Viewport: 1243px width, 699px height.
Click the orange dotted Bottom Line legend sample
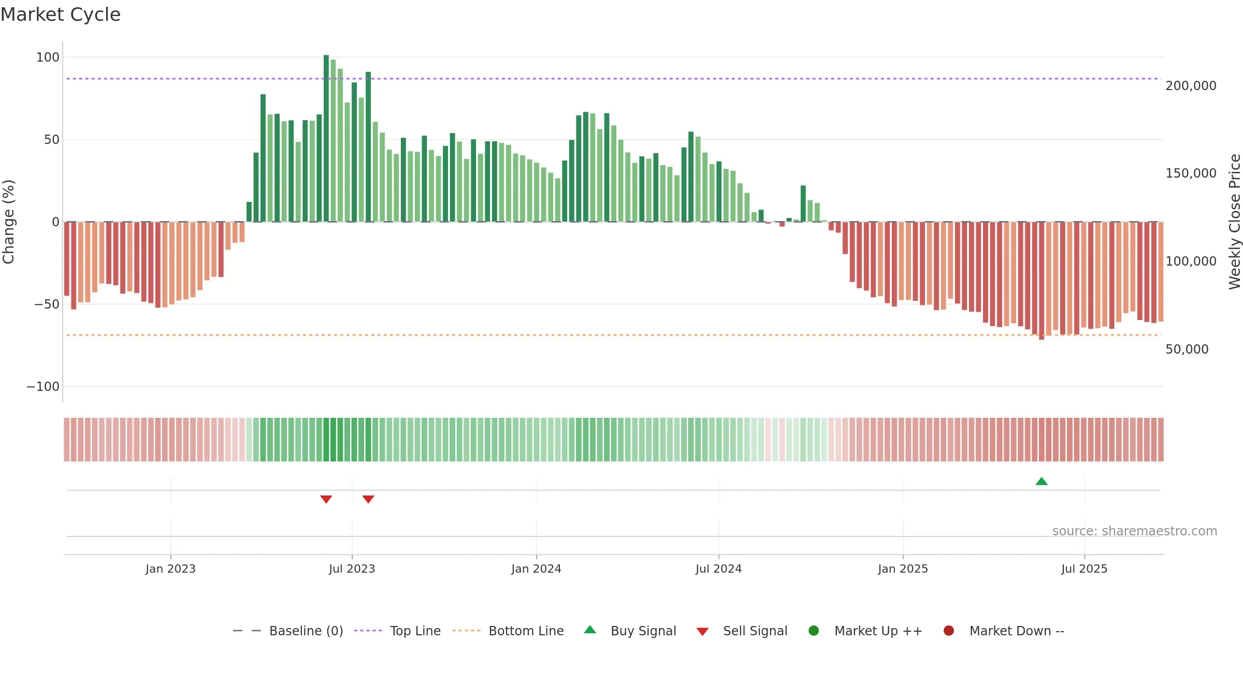click(466, 631)
